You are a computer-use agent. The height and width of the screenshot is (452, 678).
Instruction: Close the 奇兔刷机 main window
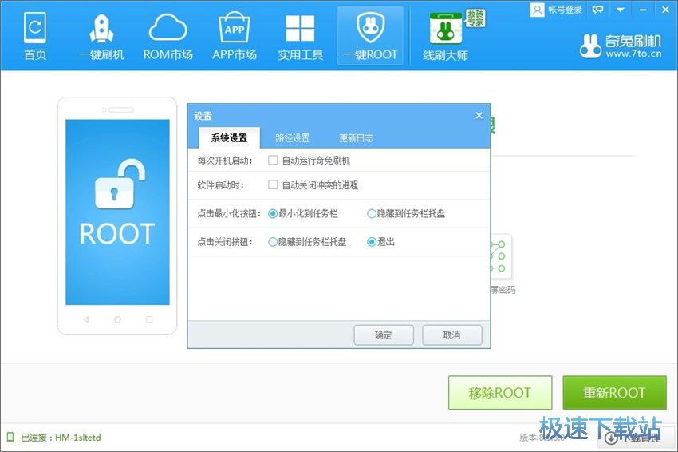(x=665, y=10)
